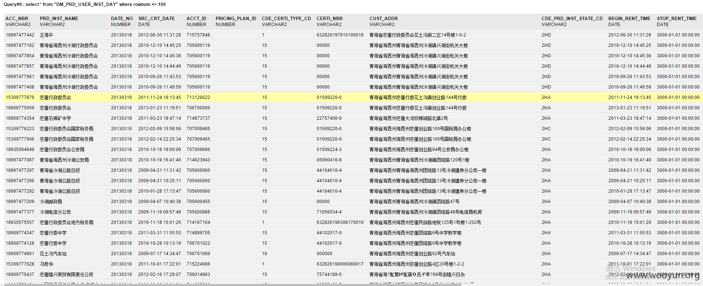Click the name cell 冯奇华
This screenshot has width=703, height=286.
point(47,264)
